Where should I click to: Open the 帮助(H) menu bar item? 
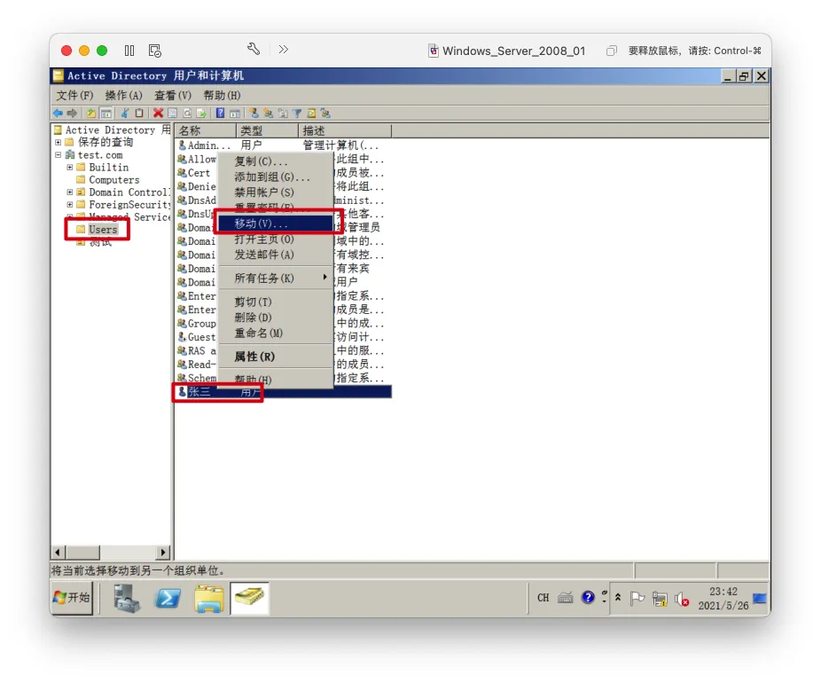222,95
